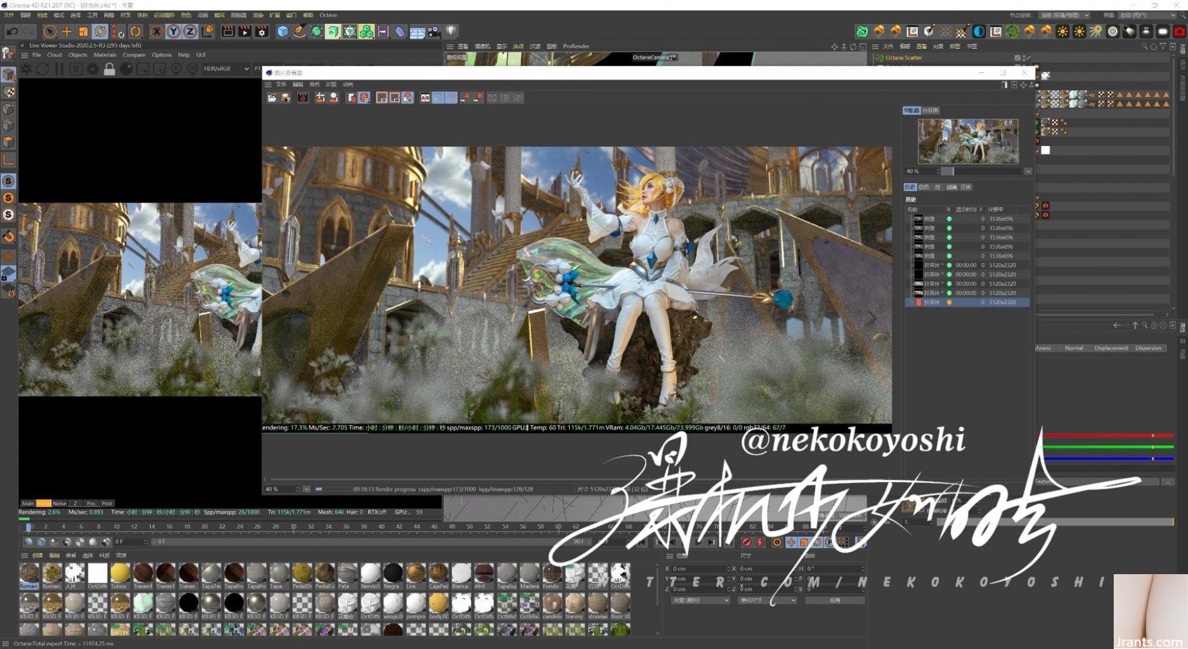Open Options menu in Live Viewer
Screen dimensions: 1188x649
(162, 55)
